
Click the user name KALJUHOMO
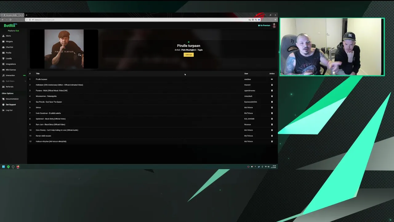[249, 119]
